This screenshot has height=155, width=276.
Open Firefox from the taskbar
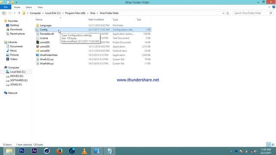point(60,151)
